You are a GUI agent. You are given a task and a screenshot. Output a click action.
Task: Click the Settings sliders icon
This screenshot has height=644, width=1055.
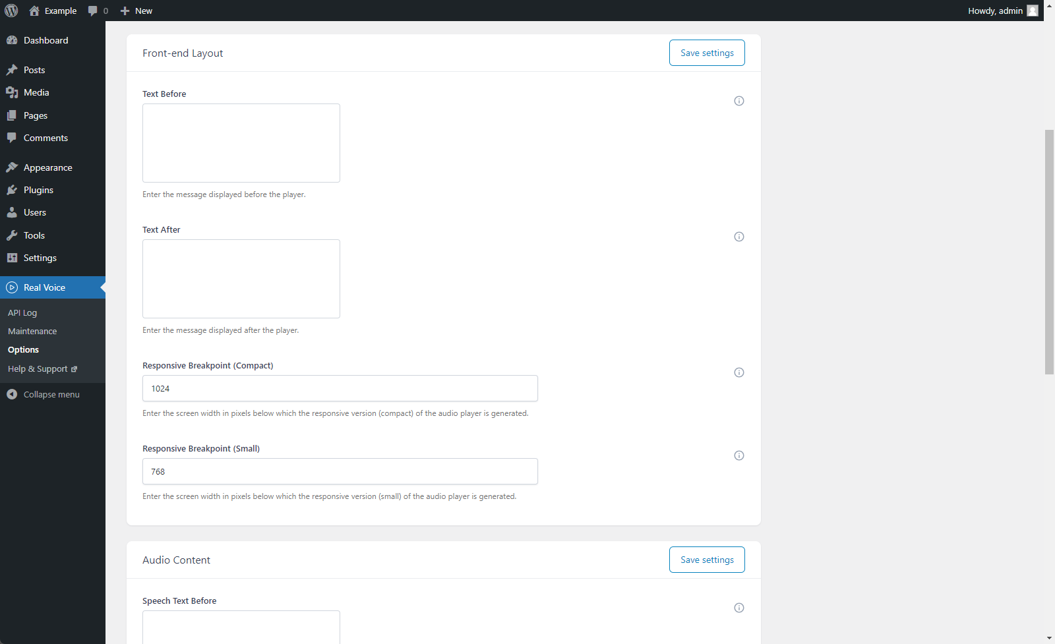[x=12, y=258]
